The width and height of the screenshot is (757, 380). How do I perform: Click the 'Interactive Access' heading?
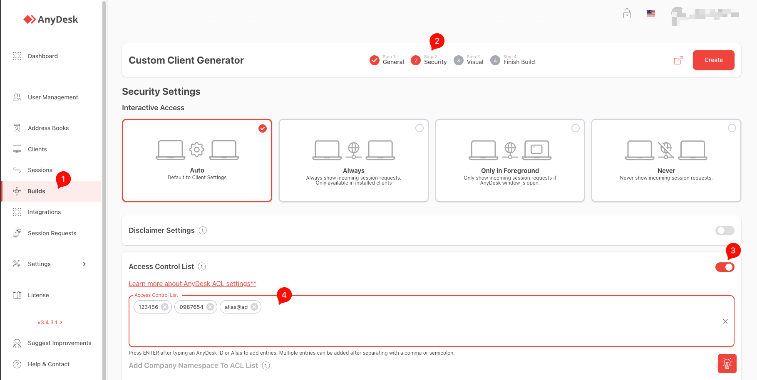click(153, 108)
